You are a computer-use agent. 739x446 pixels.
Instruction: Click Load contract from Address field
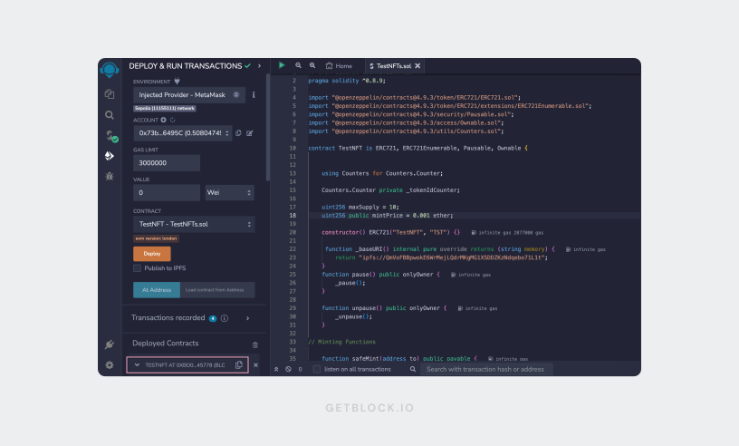click(x=217, y=290)
